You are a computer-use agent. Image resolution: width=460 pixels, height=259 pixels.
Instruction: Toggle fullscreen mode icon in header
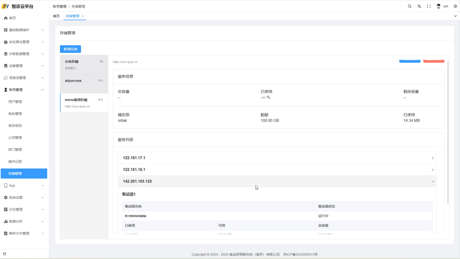pos(429,6)
